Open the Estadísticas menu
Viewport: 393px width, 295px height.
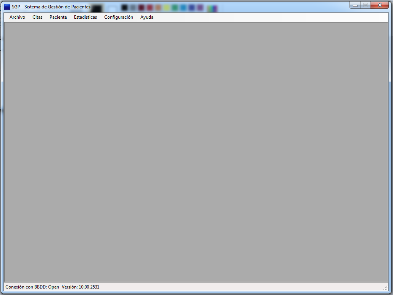coord(85,17)
